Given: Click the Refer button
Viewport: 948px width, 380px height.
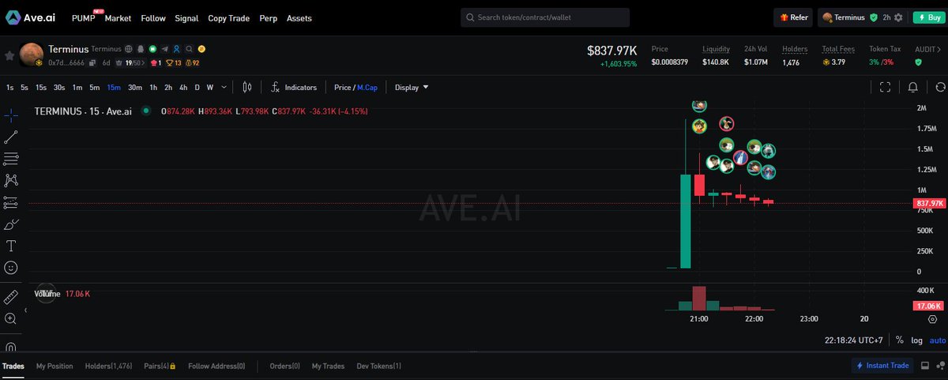Looking at the screenshot, I should 793,17.
